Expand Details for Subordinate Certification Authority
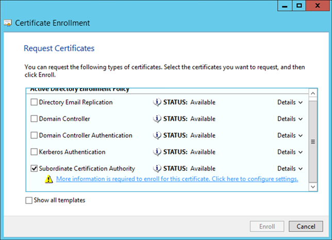332x240 pixels. (x=290, y=168)
